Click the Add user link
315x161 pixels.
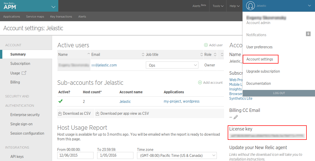[216, 45]
